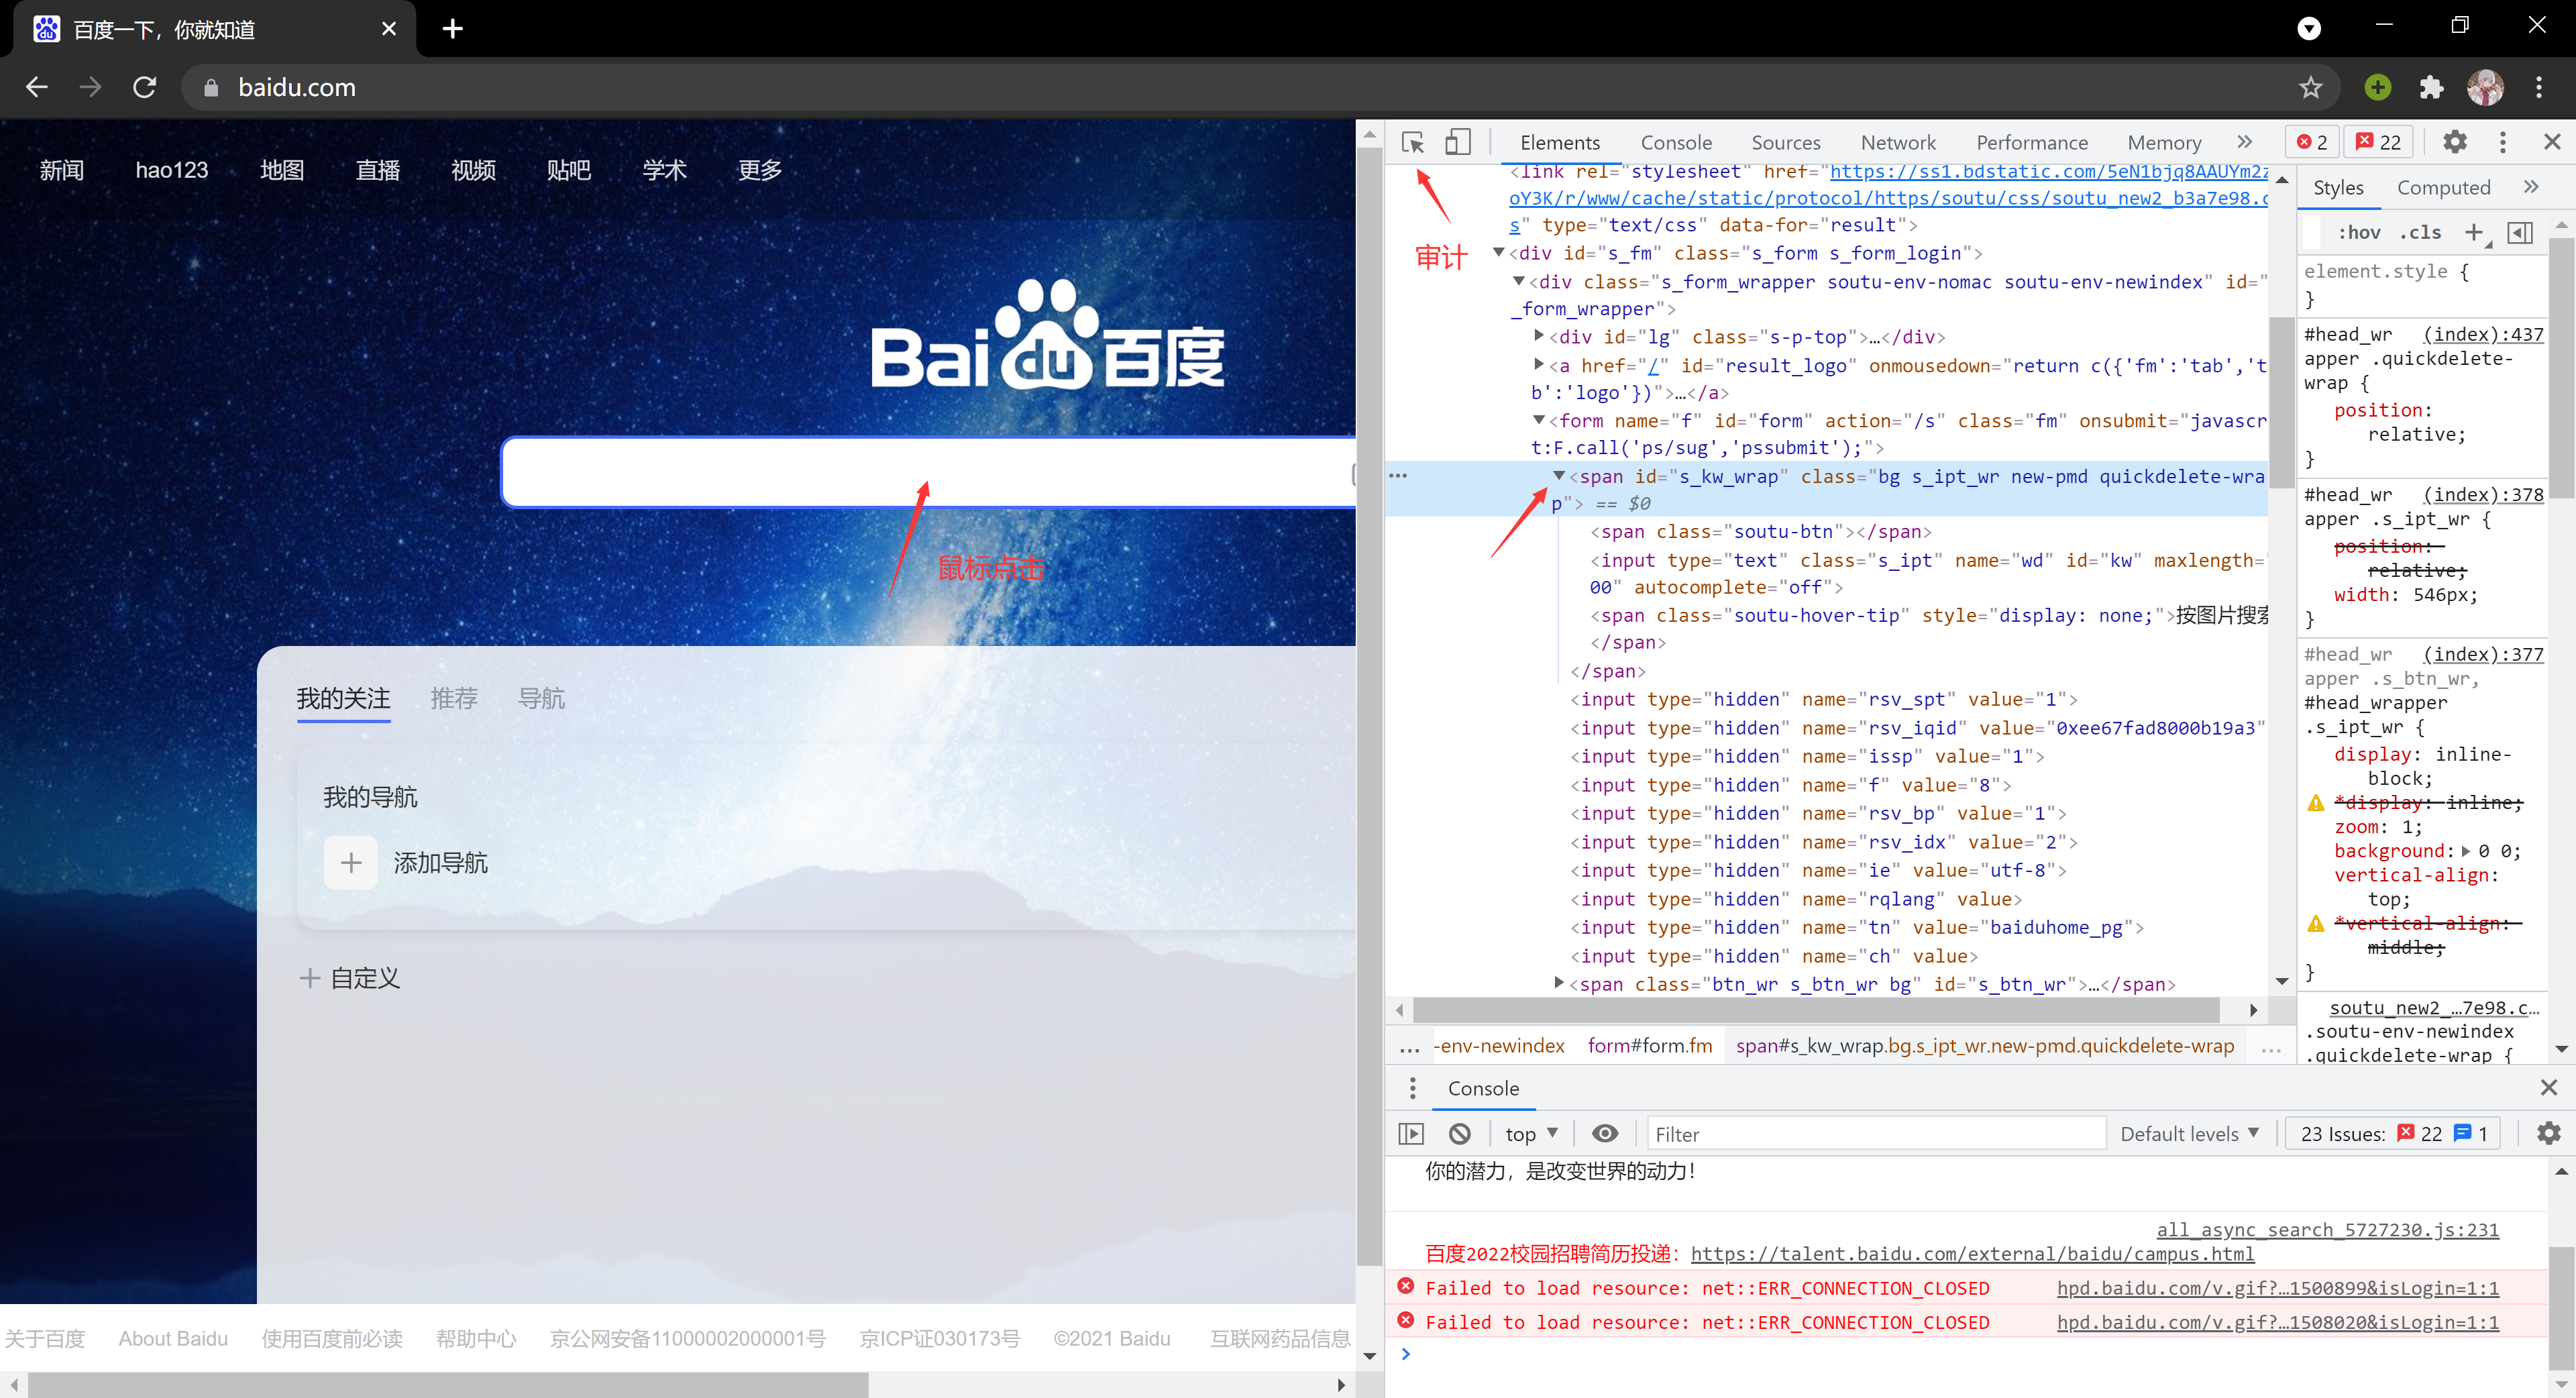Toggle computed styles sidebar icon
Viewport: 2576px width, 1398px height.
tap(2520, 232)
